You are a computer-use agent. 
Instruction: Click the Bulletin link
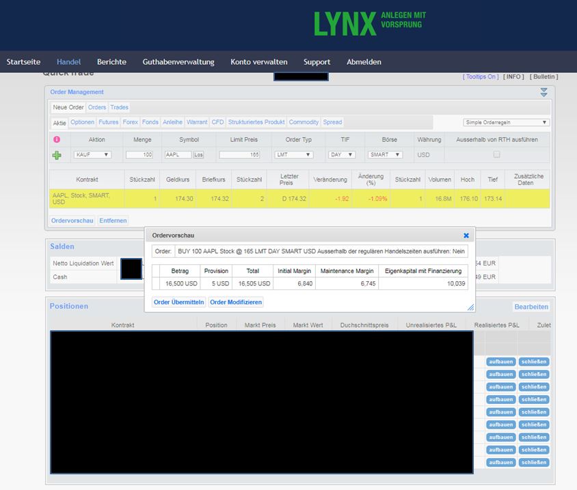[544, 76]
